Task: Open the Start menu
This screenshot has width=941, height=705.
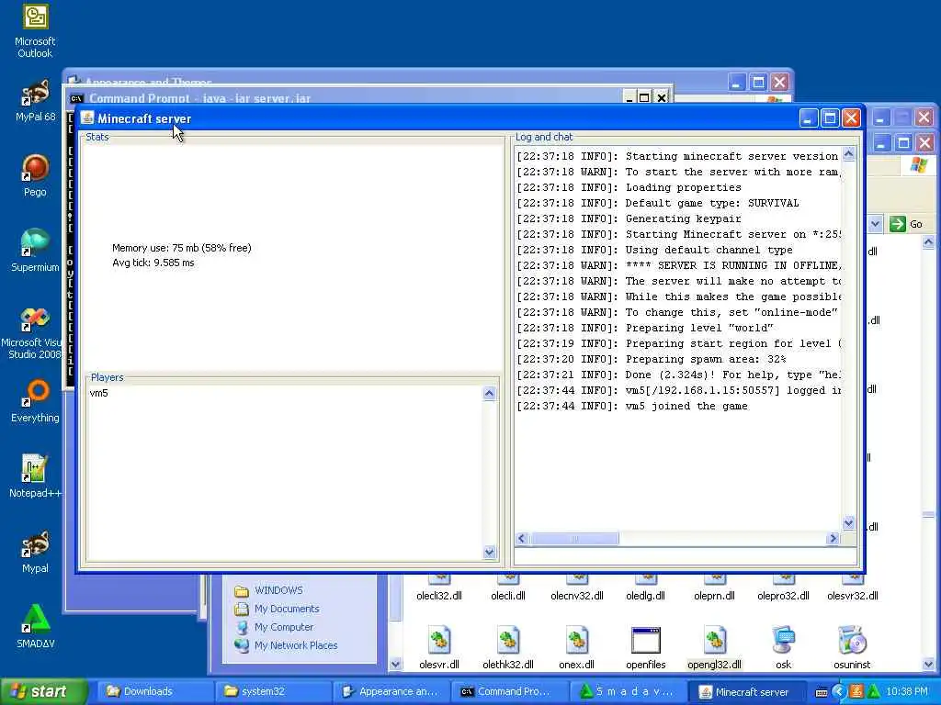Action: click(44, 691)
